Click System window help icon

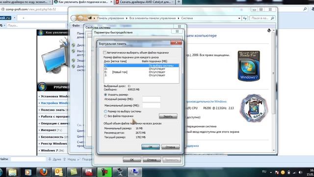click(x=269, y=30)
